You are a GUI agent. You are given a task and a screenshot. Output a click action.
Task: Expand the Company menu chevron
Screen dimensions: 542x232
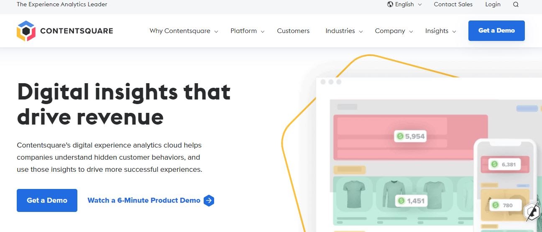tap(411, 31)
